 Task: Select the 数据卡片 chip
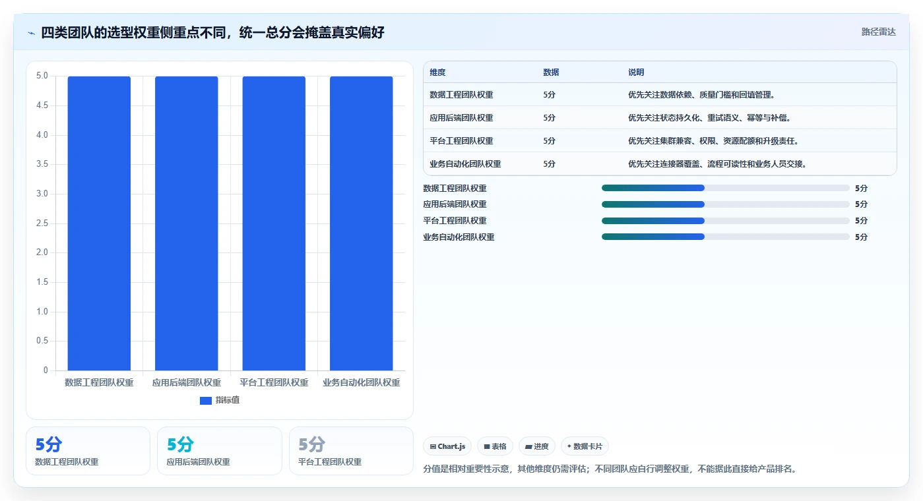coord(585,446)
